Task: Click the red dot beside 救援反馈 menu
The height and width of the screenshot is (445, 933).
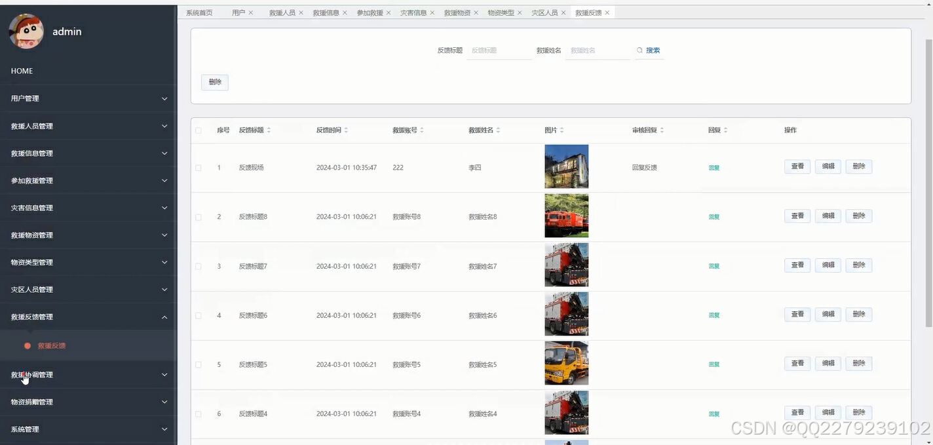Action: coord(26,345)
